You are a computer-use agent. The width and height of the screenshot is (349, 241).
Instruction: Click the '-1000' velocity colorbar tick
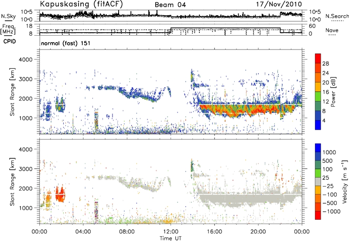click(332, 211)
